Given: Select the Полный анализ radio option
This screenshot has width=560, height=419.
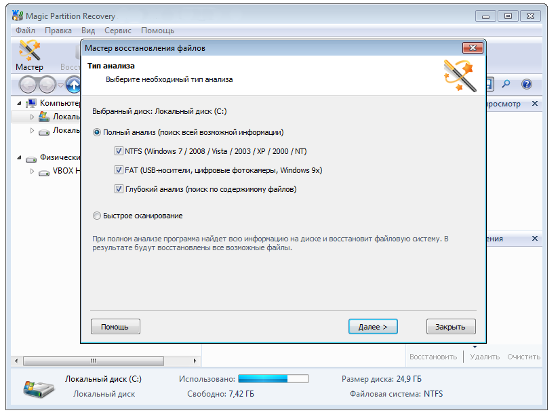Looking at the screenshot, I should 96,132.
